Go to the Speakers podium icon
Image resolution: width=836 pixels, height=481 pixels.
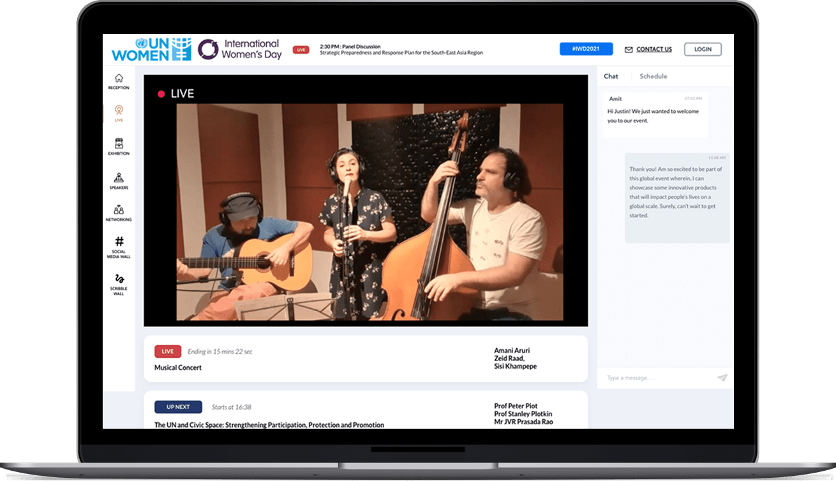[x=119, y=178]
